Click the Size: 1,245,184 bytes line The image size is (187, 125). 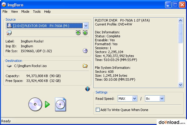coord(111,76)
